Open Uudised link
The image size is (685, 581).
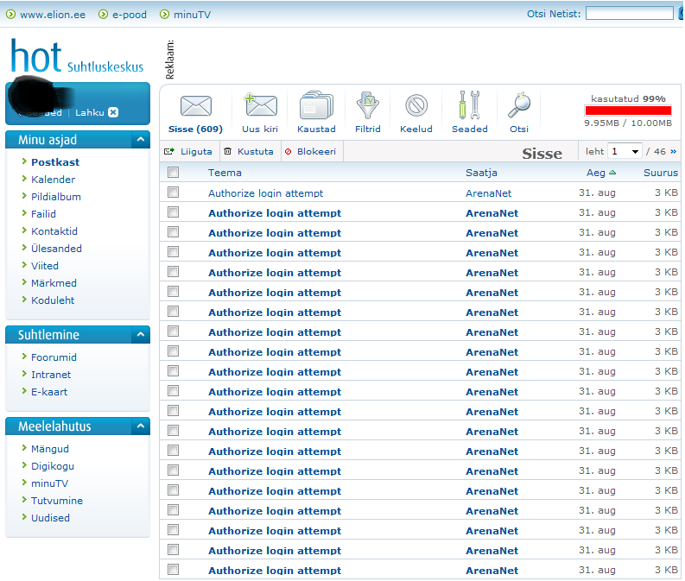coord(50,518)
